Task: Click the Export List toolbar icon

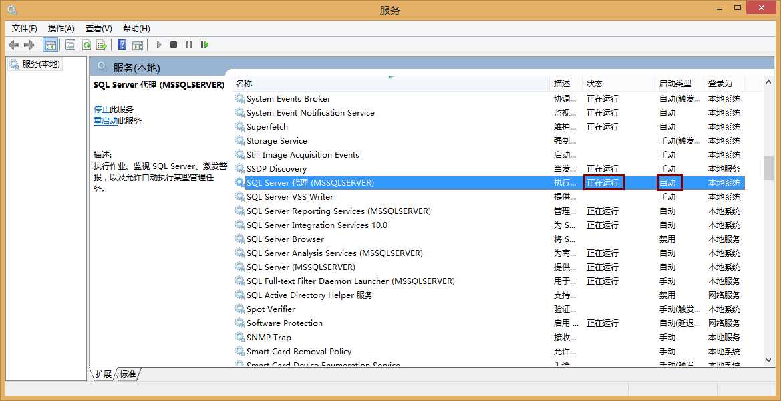Action: click(x=102, y=45)
